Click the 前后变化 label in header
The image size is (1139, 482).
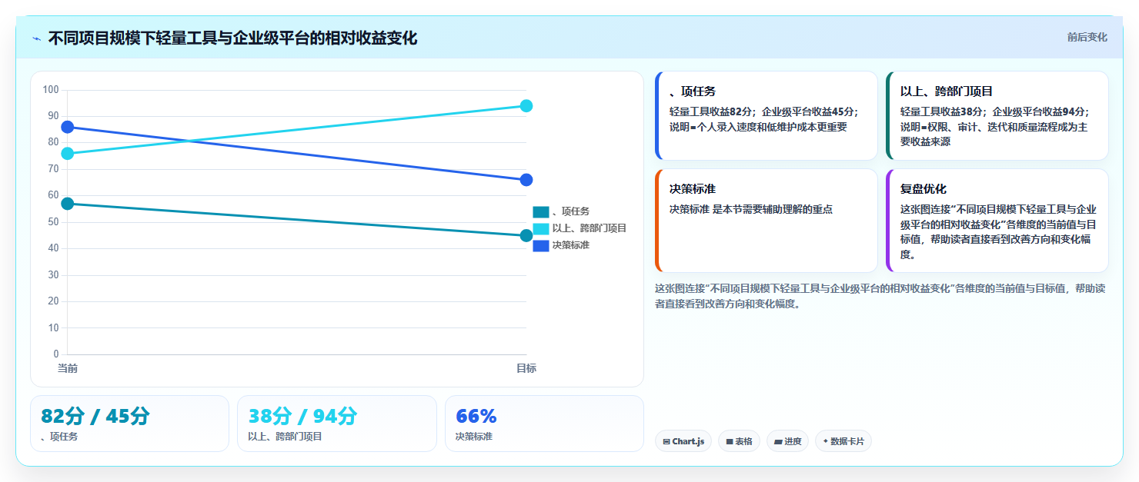pos(1087,37)
